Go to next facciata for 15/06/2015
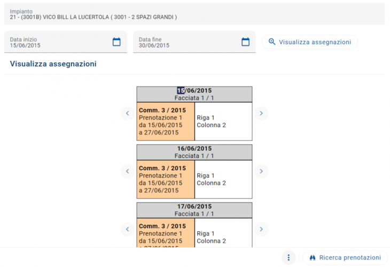 [261, 113]
